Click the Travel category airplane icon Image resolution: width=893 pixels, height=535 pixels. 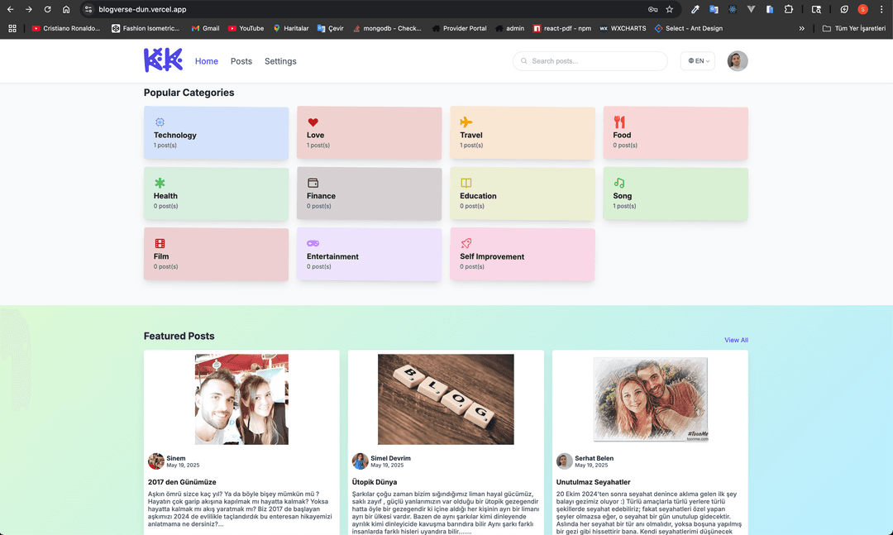(466, 122)
